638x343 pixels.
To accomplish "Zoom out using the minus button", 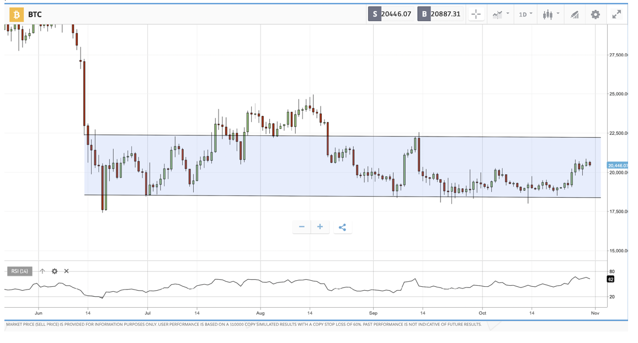I will [301, 227].
